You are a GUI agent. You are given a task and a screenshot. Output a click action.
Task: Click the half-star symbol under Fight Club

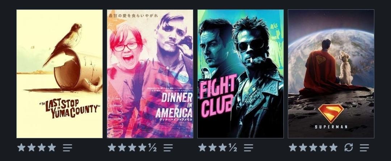coord(233,148)
